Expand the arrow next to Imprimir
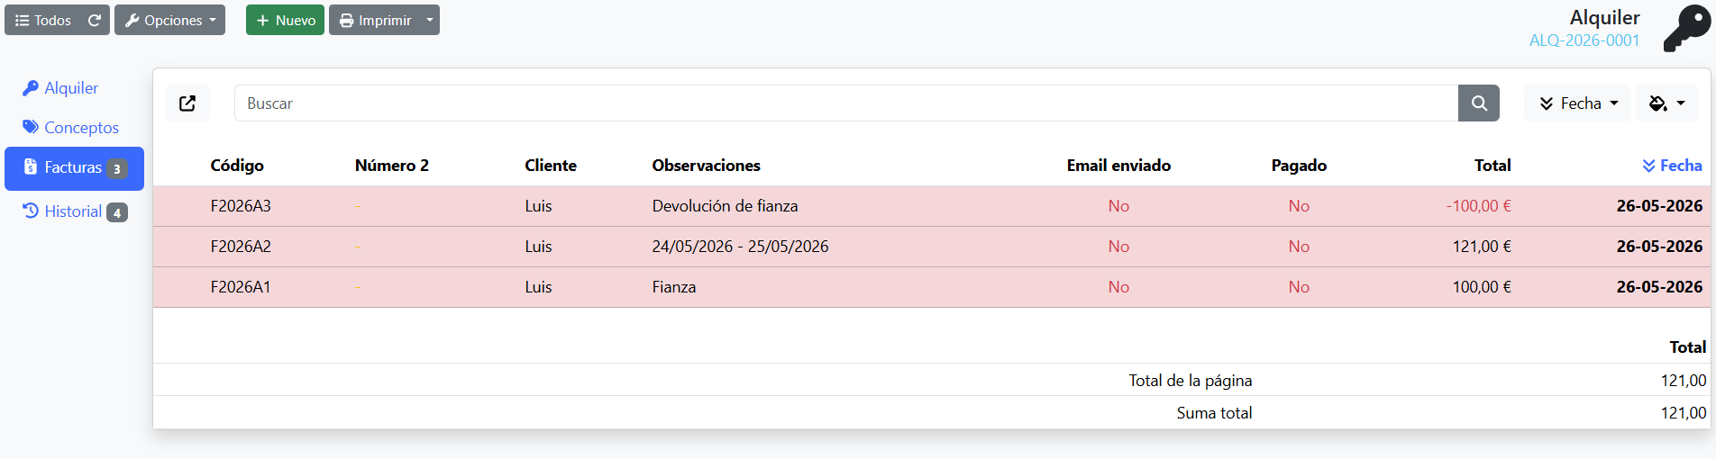1716x459 pixels. pyautogui.click(x=430, y=20)
